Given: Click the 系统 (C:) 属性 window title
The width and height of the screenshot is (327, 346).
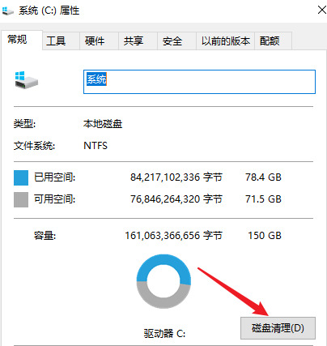Looking at the screenshot, I should click(49, 11).
